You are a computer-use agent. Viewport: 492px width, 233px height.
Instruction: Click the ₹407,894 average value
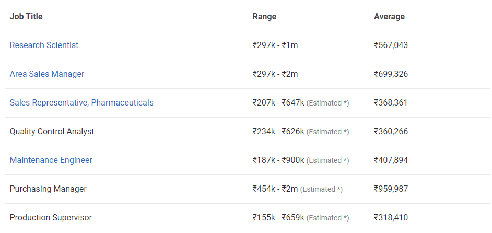tap(391, 160)
